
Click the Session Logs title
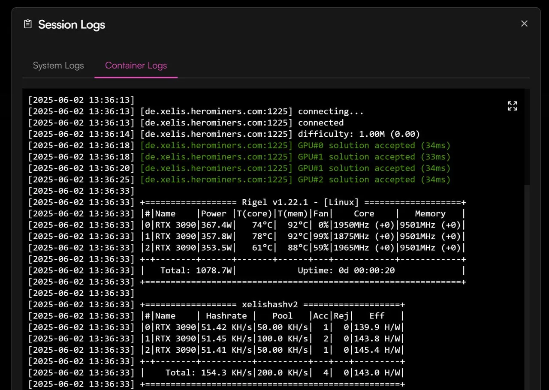click(72, 24)
